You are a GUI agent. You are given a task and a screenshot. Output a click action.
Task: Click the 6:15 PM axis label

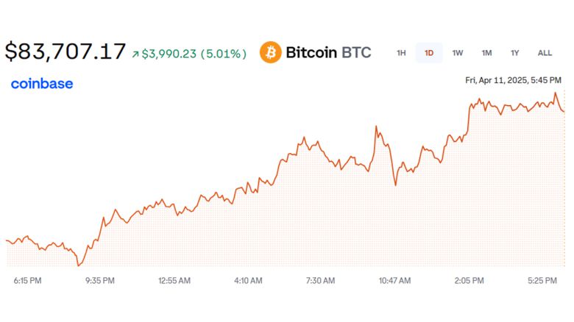[x=27, y=280]
